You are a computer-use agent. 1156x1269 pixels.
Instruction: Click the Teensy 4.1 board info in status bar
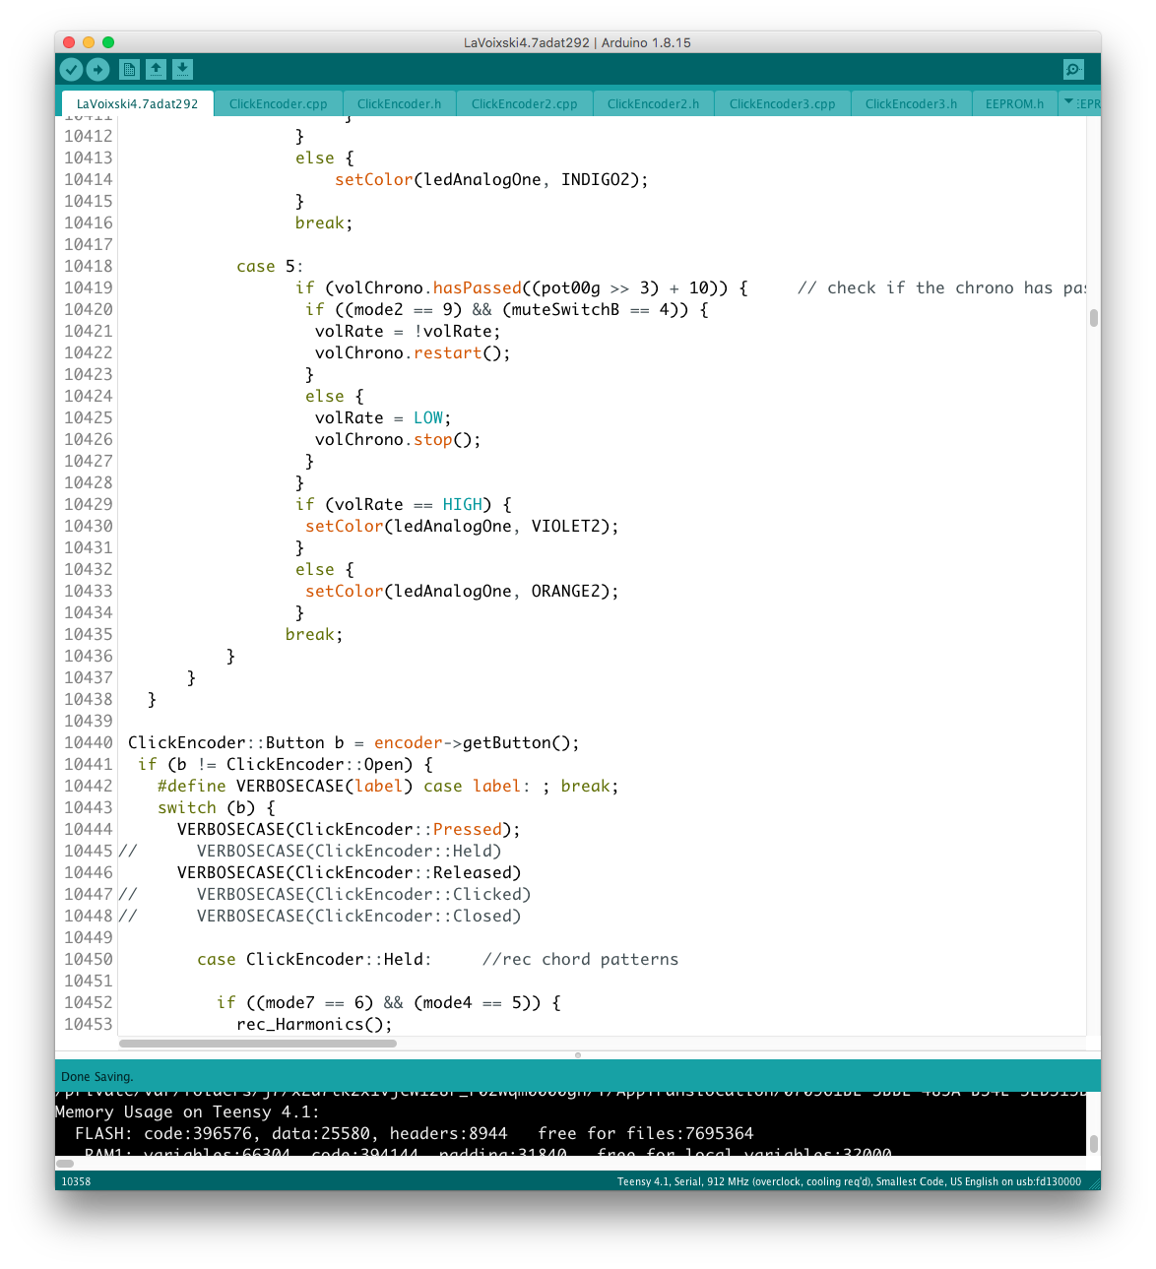(849, 1181)
